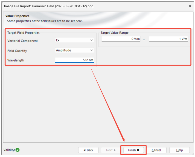Click the grayed-out Next button
Screen dimensions: 195x157
click(111, 150)
